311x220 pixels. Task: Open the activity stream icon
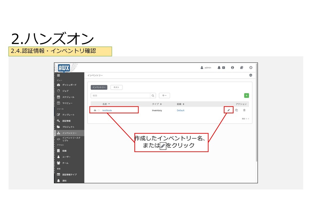(251, 75)
